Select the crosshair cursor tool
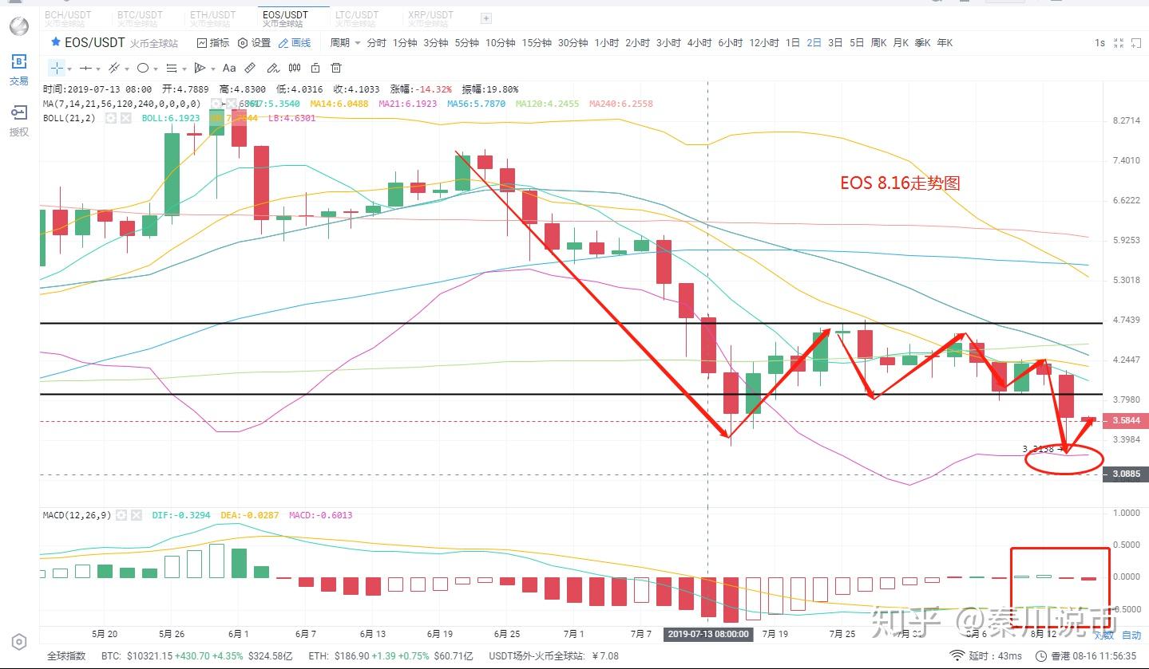The image size is (1149, 669). pos(56,69)
